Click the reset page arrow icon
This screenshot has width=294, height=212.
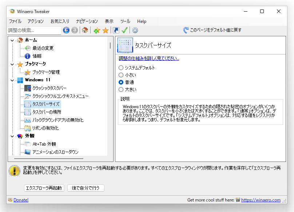186,30
